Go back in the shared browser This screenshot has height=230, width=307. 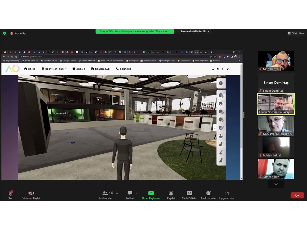4,57
